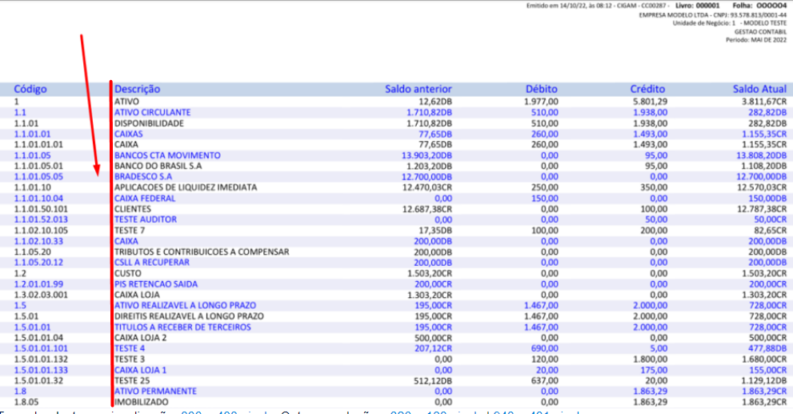Select the Descrição column header
The height and width of the screenshot is (414, 793).
[137, 89]
